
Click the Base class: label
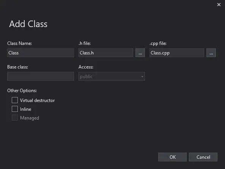point(18,67)
